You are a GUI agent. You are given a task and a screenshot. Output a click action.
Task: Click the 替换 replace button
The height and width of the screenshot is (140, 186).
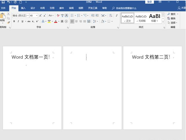(x=171, y=18)
